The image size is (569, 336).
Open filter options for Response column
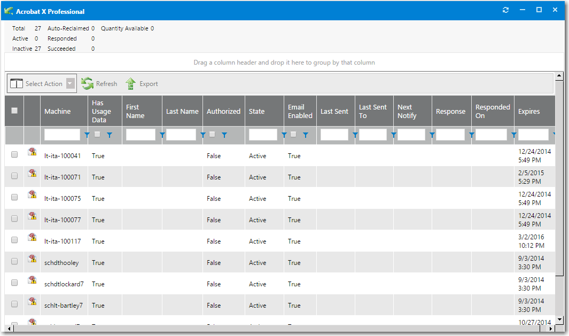point(471,136)
